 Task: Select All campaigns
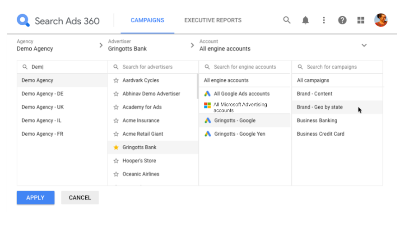pos(337,80)
